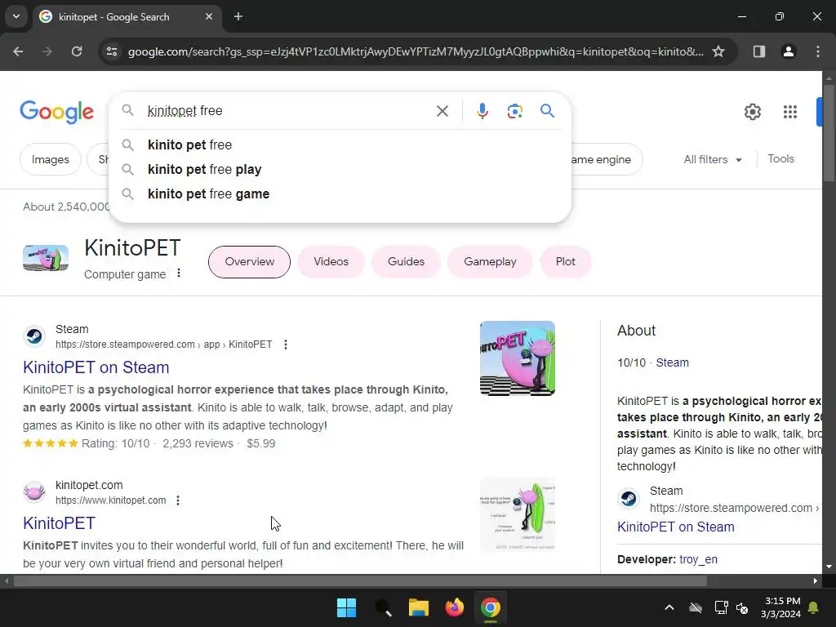Click the vertical scrollbar thumb
836x627 pixels.
pos(829,132)
